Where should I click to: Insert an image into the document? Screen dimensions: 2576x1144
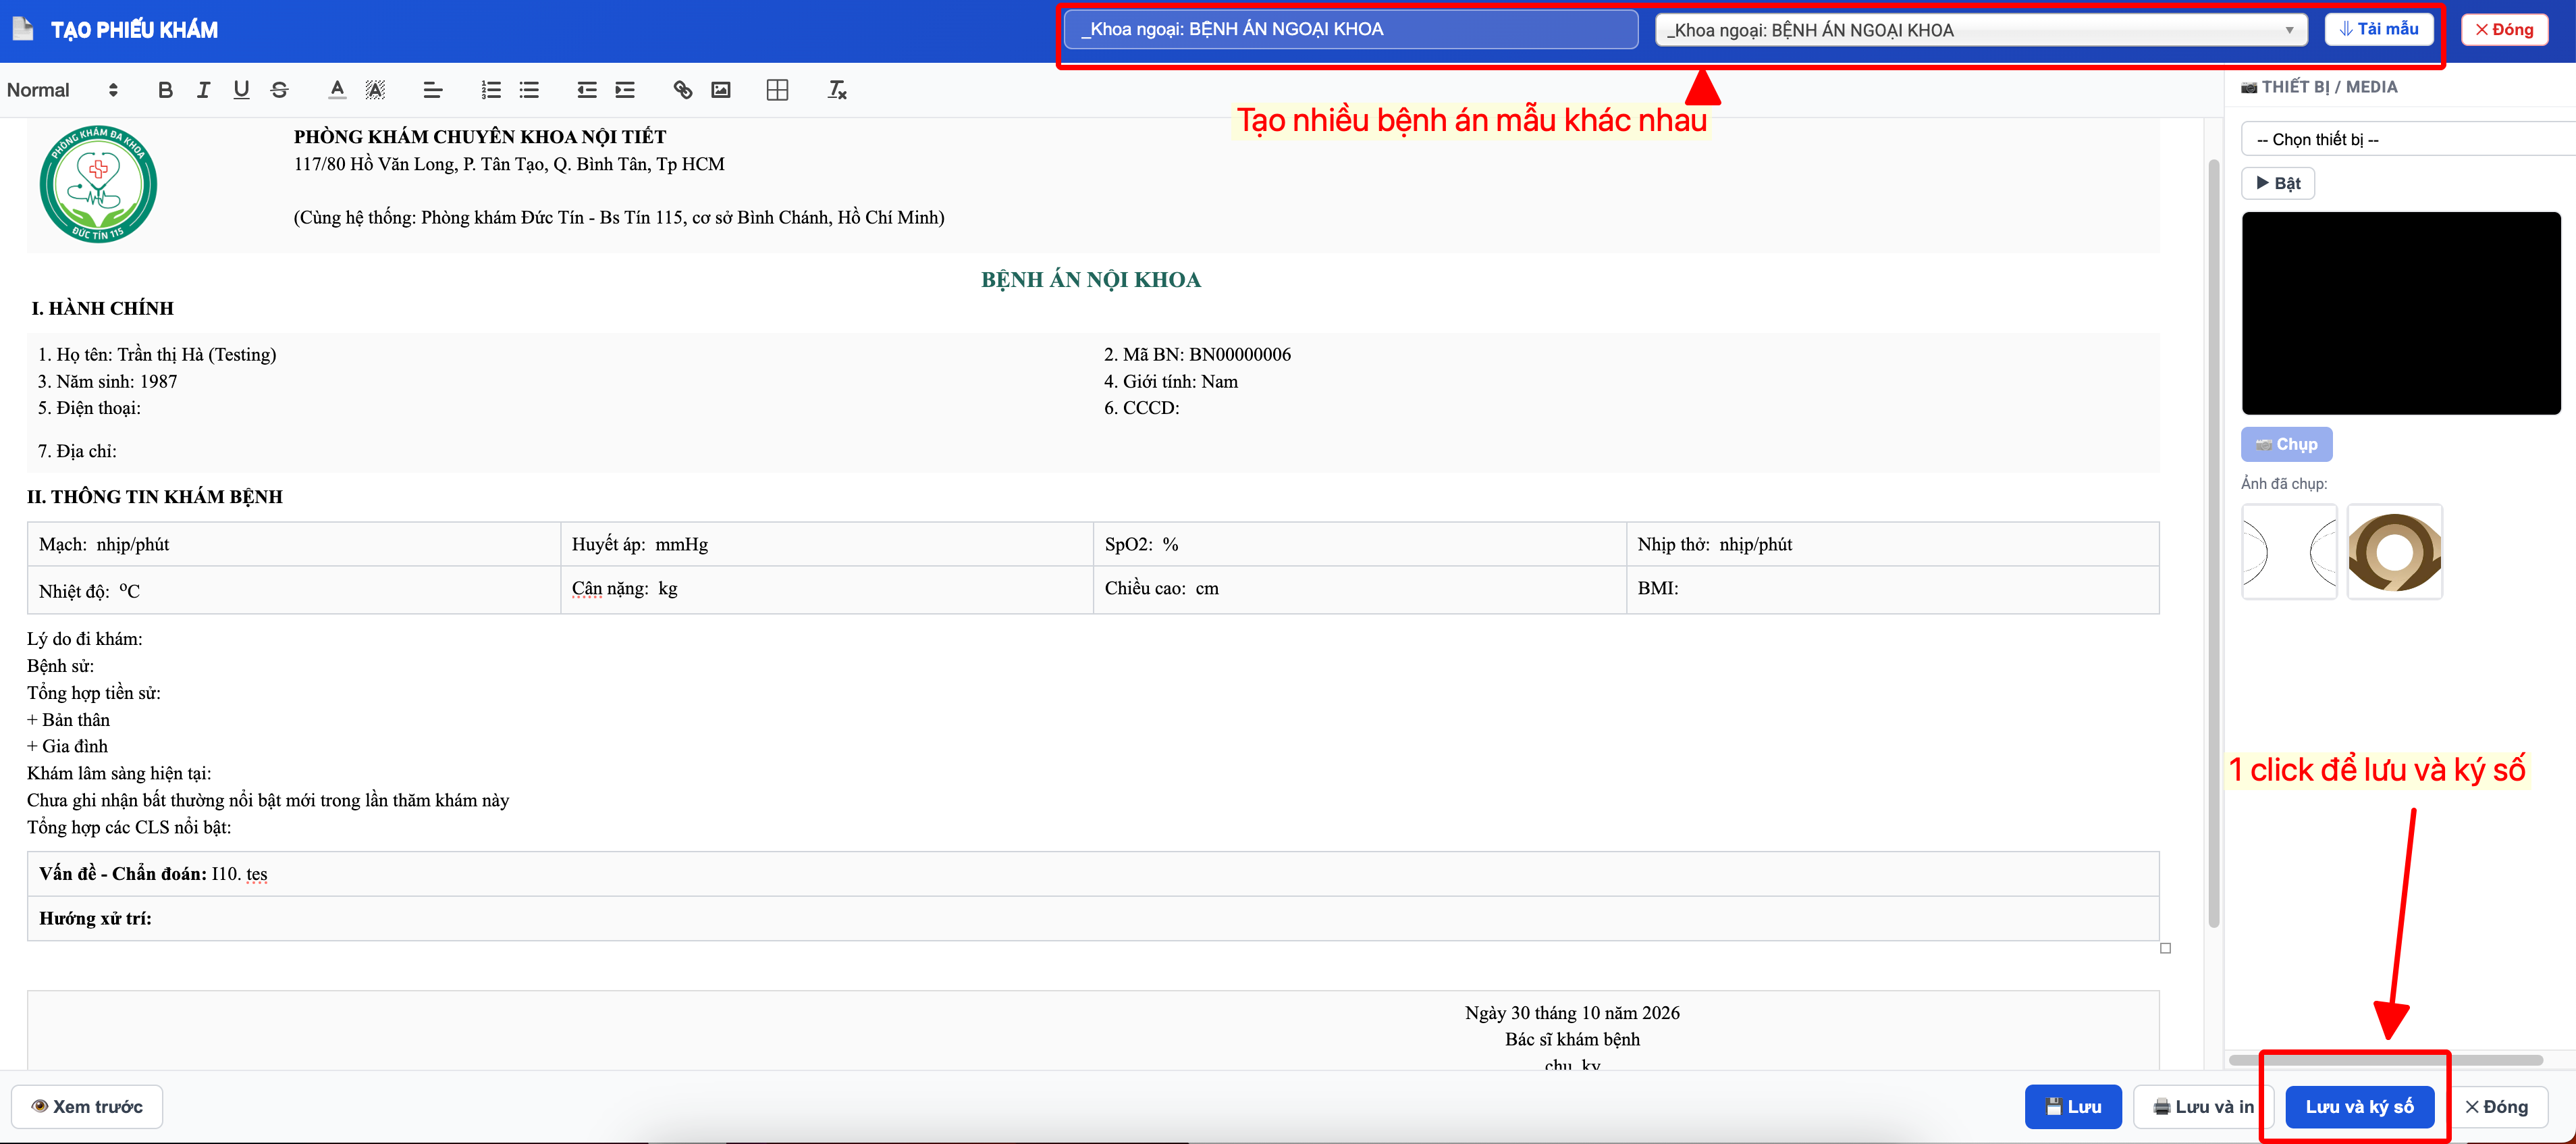coord(721,90)
